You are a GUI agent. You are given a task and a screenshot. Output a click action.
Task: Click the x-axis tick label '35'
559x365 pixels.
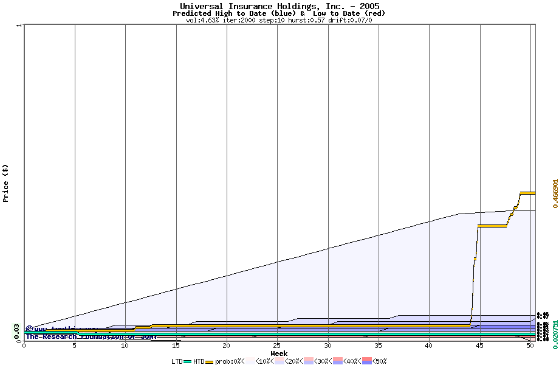click(x=379, y=346)
